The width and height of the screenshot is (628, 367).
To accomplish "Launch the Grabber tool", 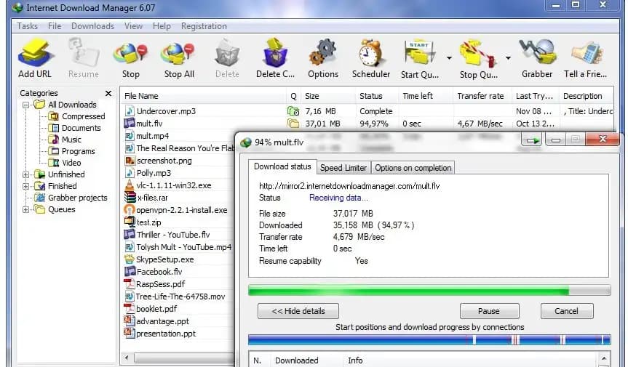I will (x=537, y=55).
